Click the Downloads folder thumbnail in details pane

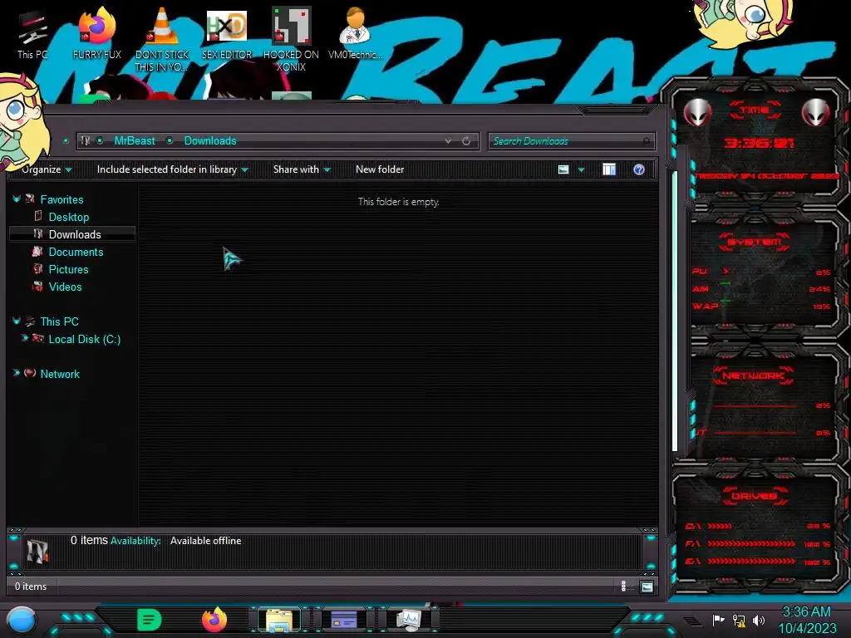coord(37,552)
